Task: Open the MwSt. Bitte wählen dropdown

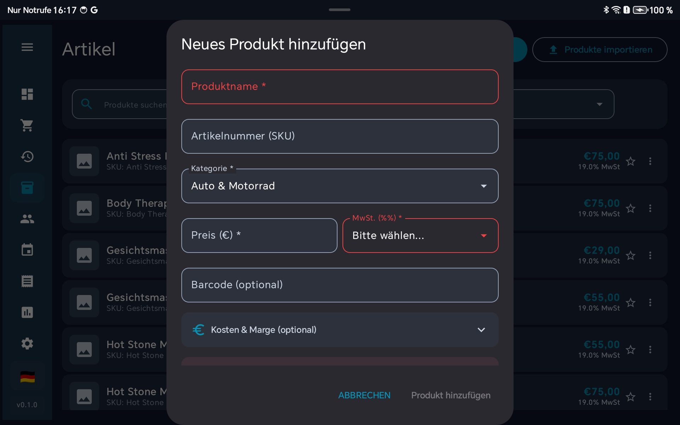Action: 420,236
